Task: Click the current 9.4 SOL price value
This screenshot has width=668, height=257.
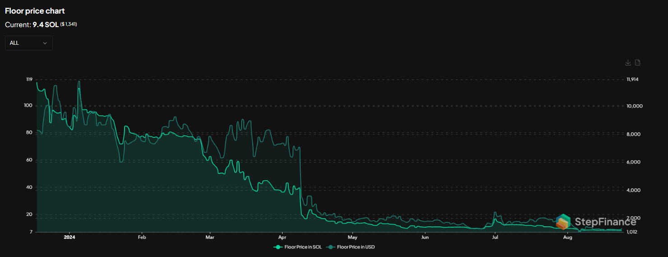Action: pyautogui.click(x=45, y=24)
